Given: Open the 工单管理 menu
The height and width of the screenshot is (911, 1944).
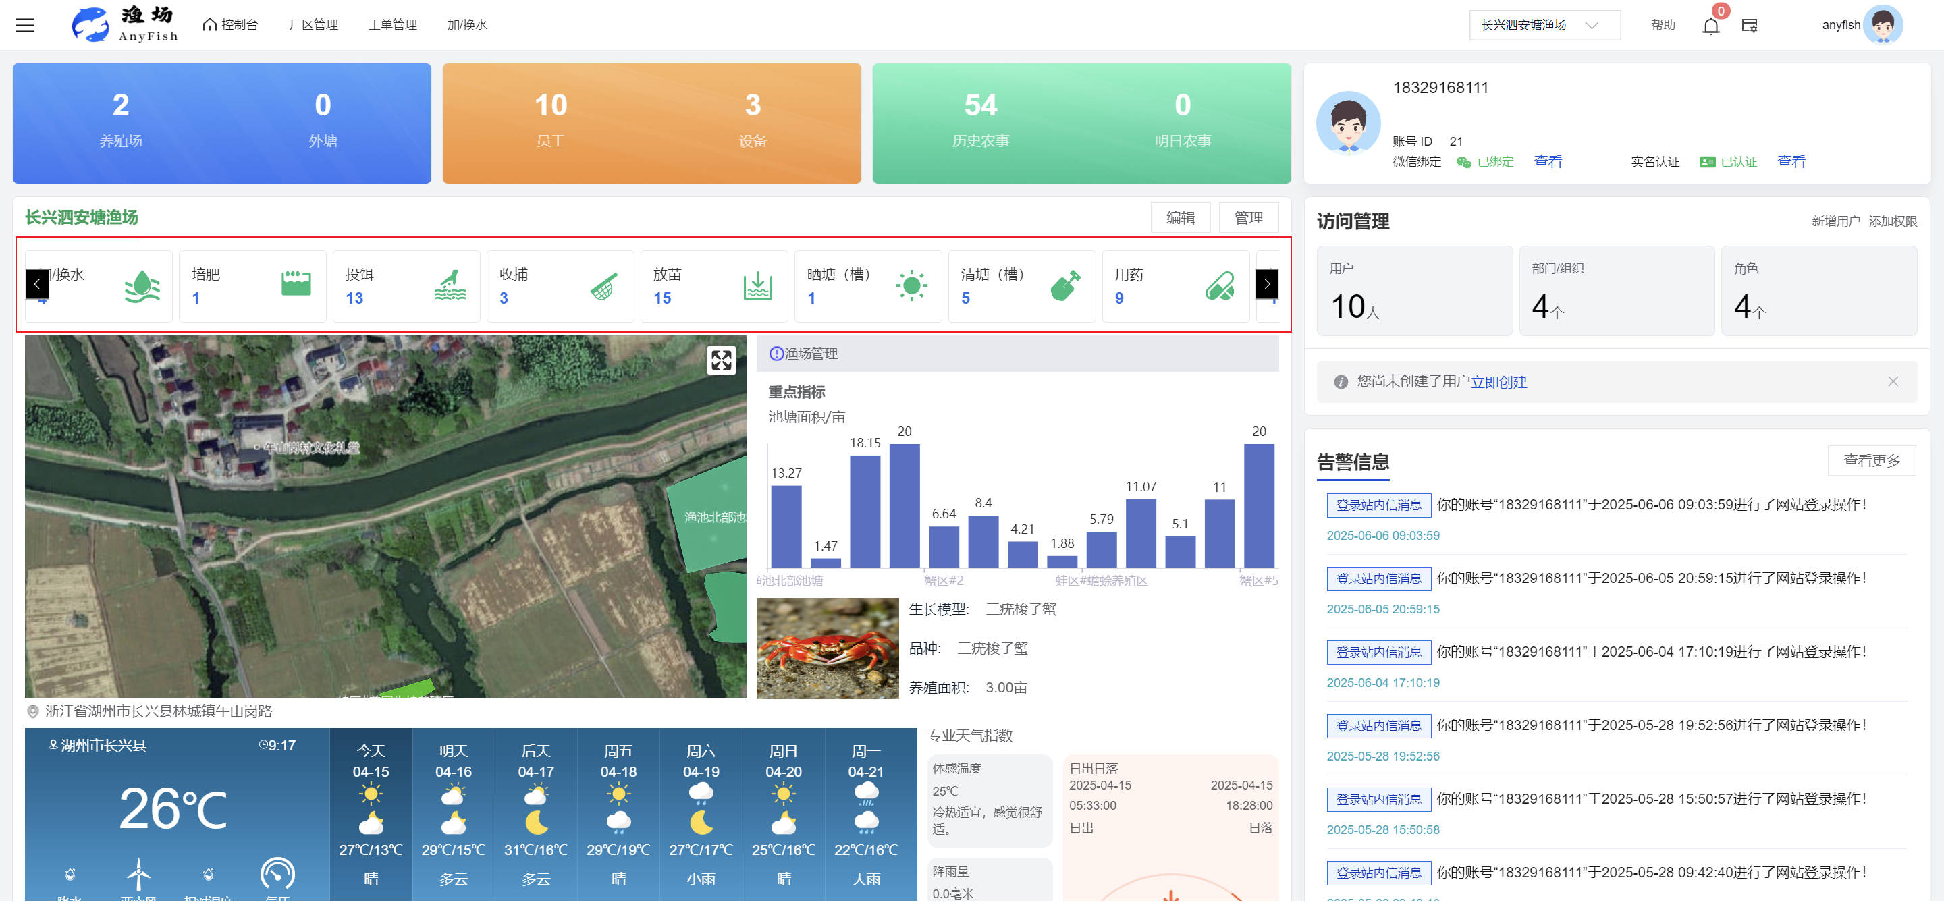Looking at the screenshot, I should tap(392, 25).
